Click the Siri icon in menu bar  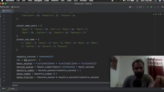click(160, 1)
